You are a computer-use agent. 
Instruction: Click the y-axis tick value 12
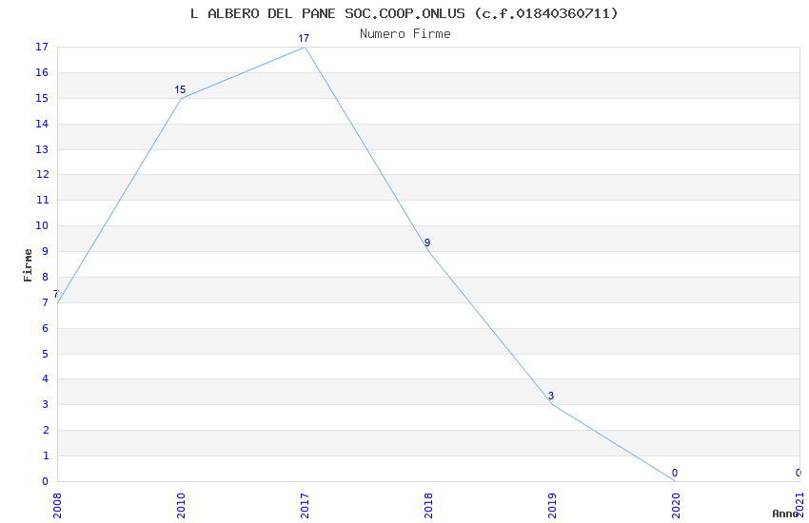coord(42,174)
